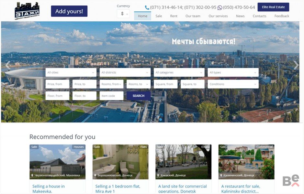Viewport: 304px width, 194px height.
Task: Select the Home menu tab
Action: point(142,16)
